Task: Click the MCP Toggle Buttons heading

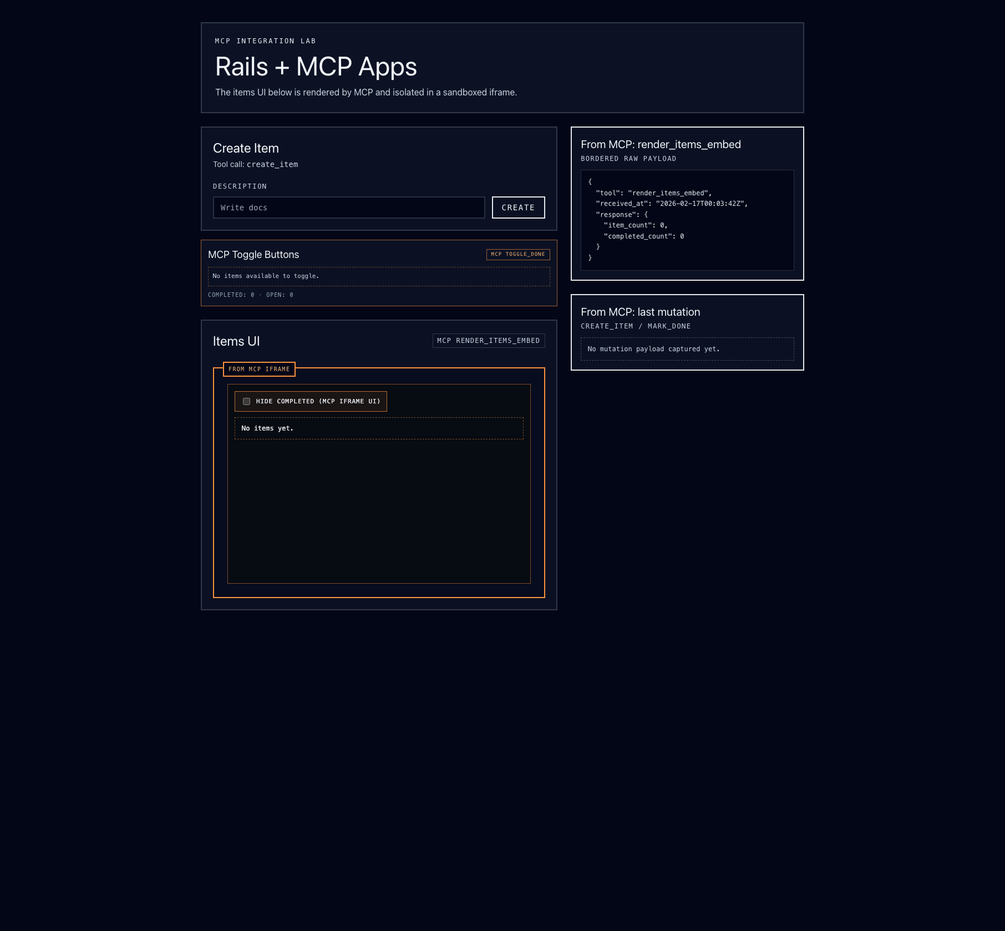Action: [x=254, y=254]
